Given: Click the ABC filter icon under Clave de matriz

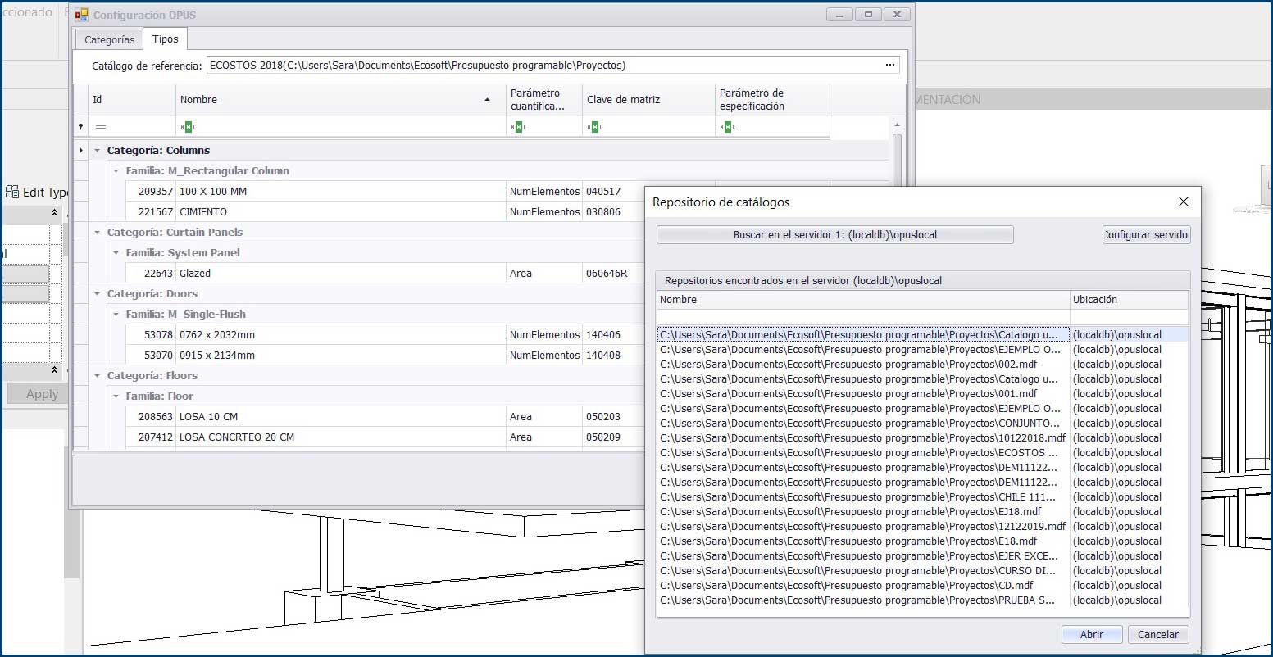Looking at the screenshot, I should click(595, 127).
